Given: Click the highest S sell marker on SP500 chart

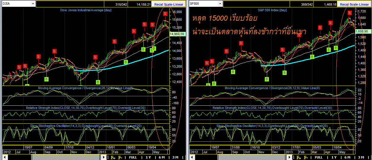Looking at the screenshot, I should coord(350,13).
